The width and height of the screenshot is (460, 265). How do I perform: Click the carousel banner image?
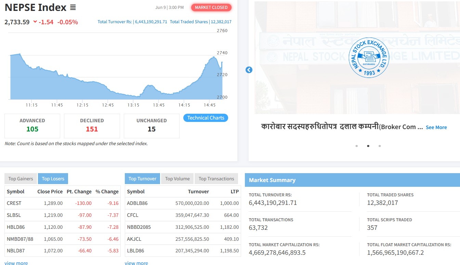click(357, 57)
